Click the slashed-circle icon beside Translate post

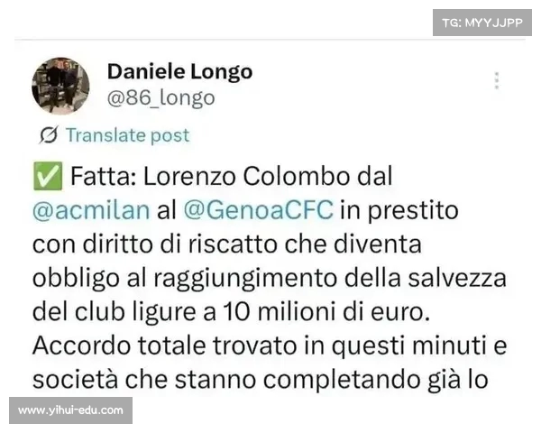click(x=49, y=135)
